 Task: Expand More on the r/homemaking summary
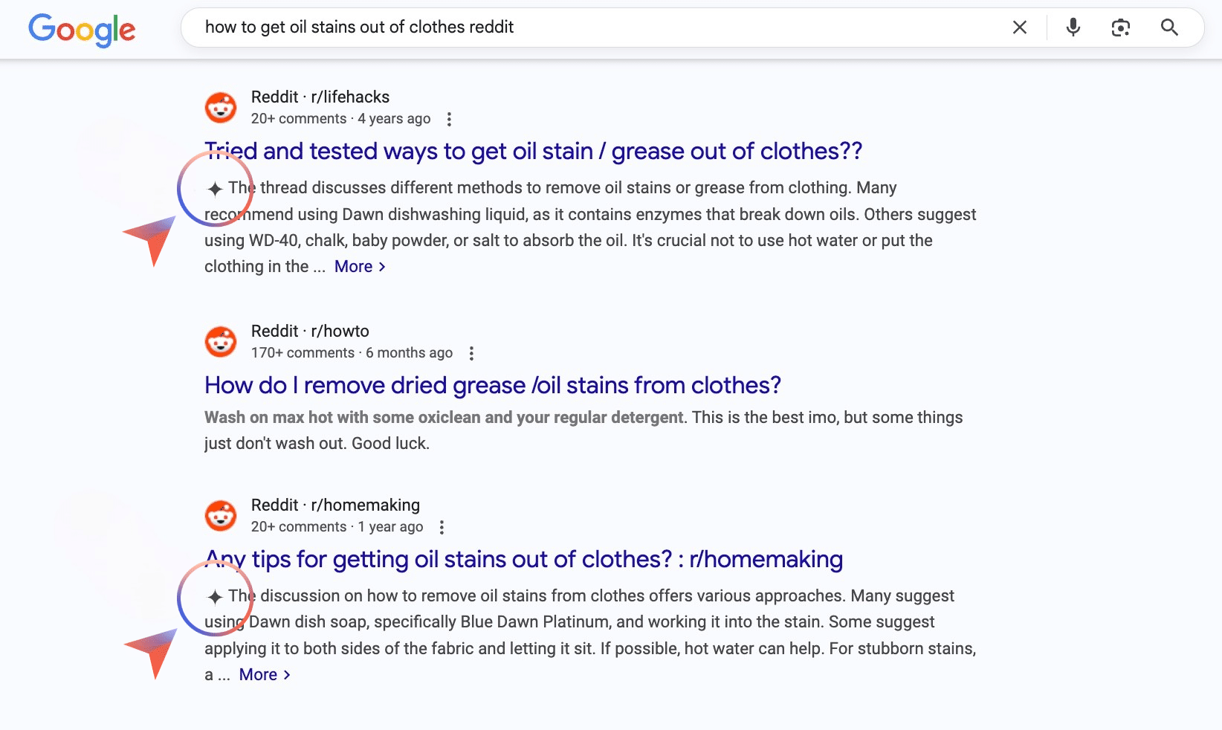click(265, 674)
